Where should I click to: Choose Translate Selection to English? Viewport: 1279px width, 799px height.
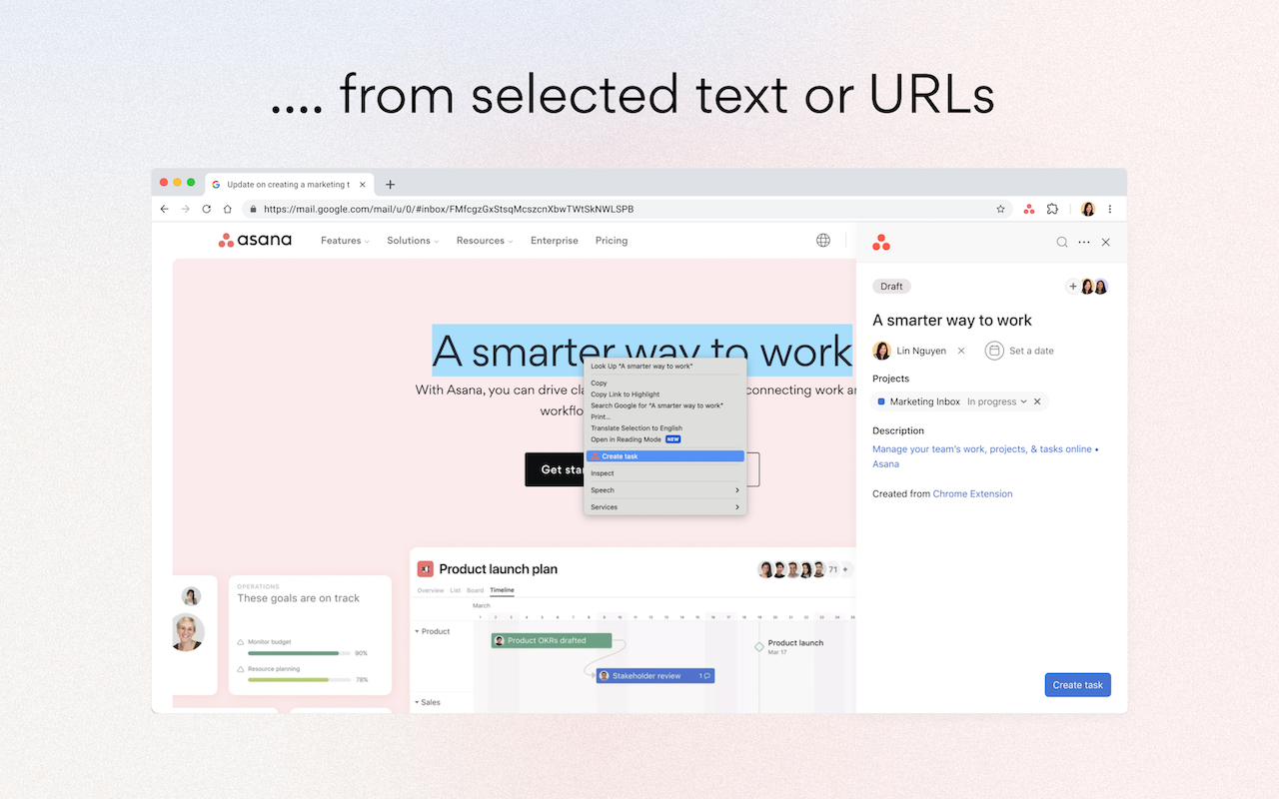pyautogui.click(x=664, y=428)
